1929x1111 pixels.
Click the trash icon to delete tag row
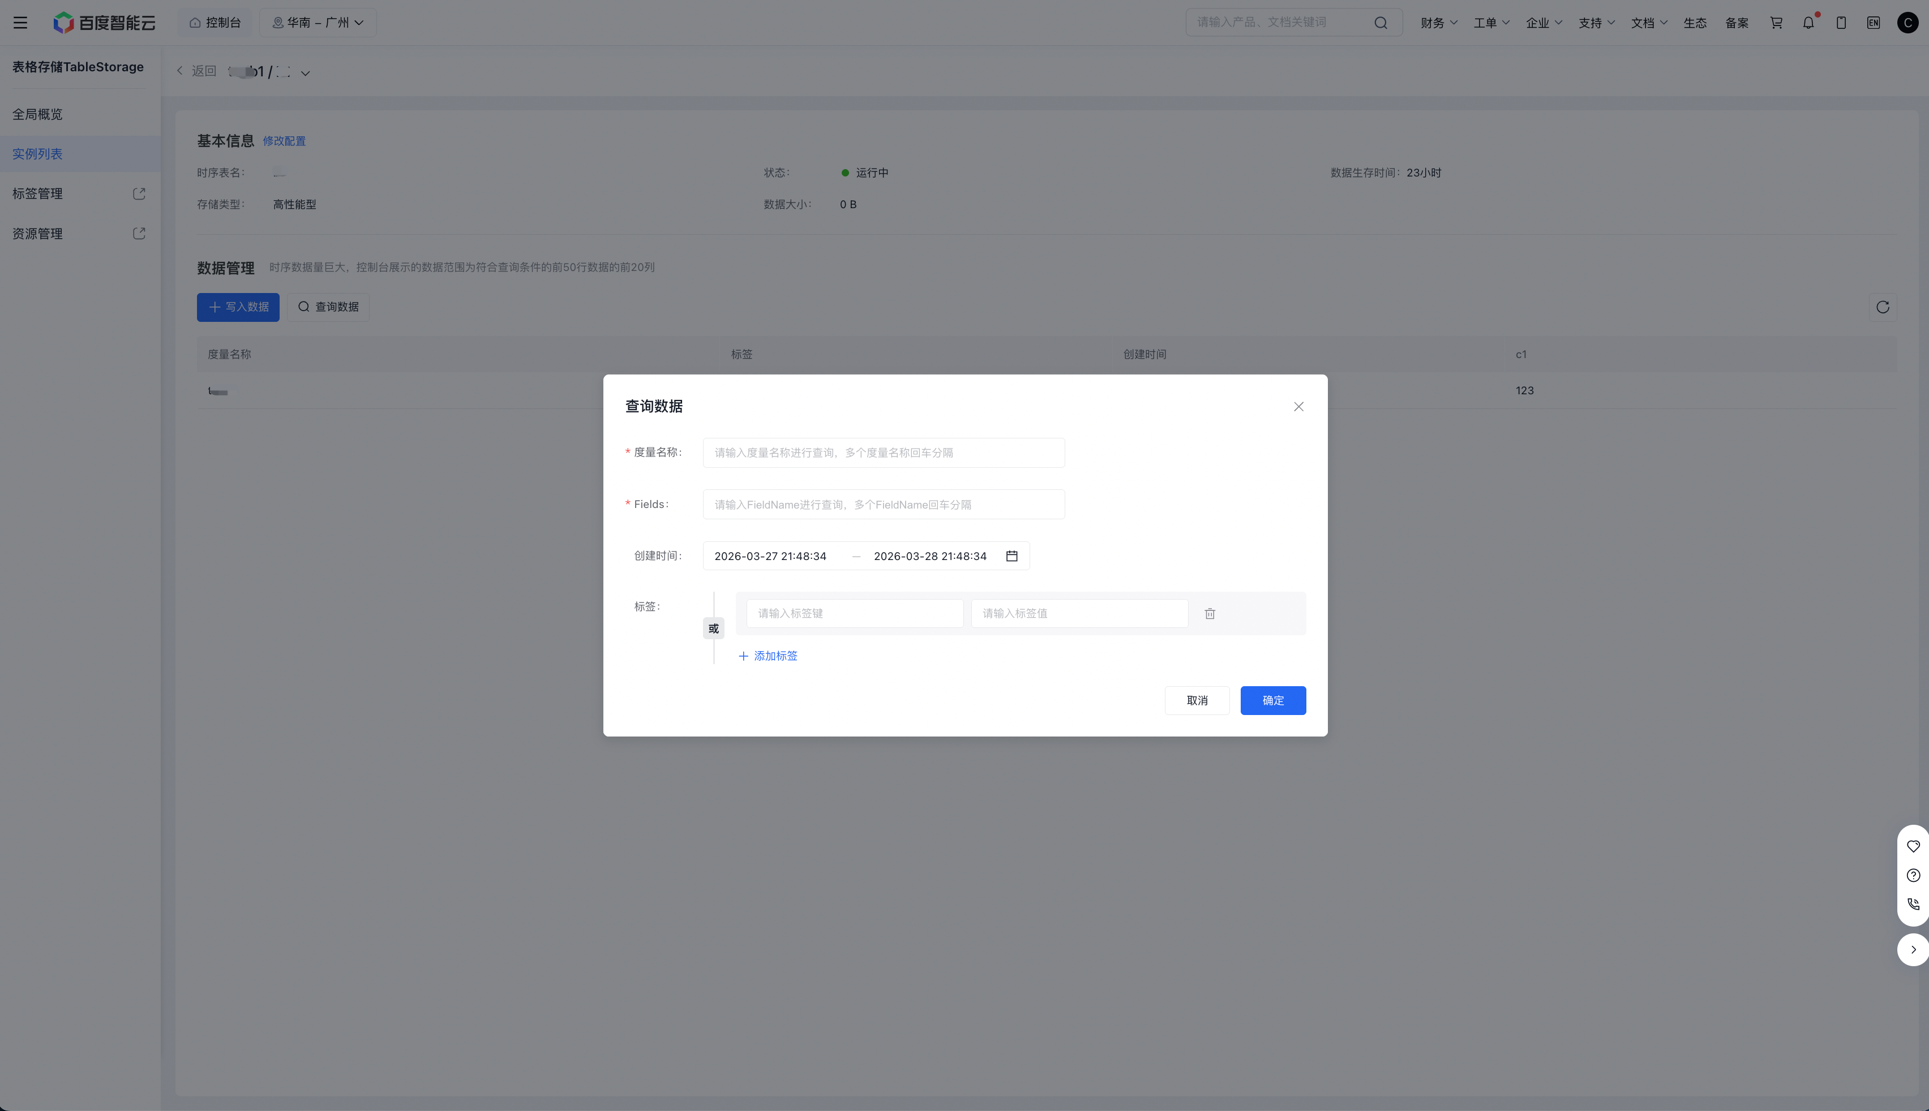pyautogui.click(x=1209, y=614)
